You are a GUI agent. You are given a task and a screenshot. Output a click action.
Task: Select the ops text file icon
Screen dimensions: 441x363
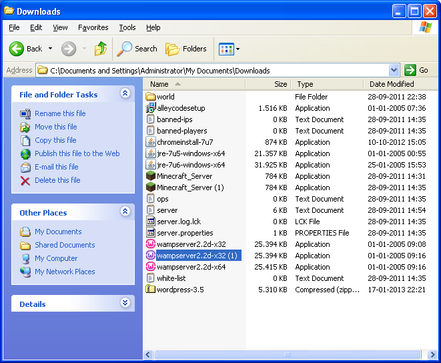[151, 199]
